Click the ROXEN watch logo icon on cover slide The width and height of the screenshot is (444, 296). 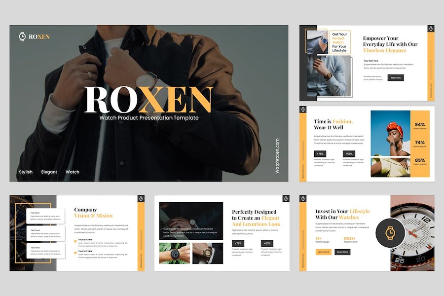pyautogui.click(x=22, y=37)
